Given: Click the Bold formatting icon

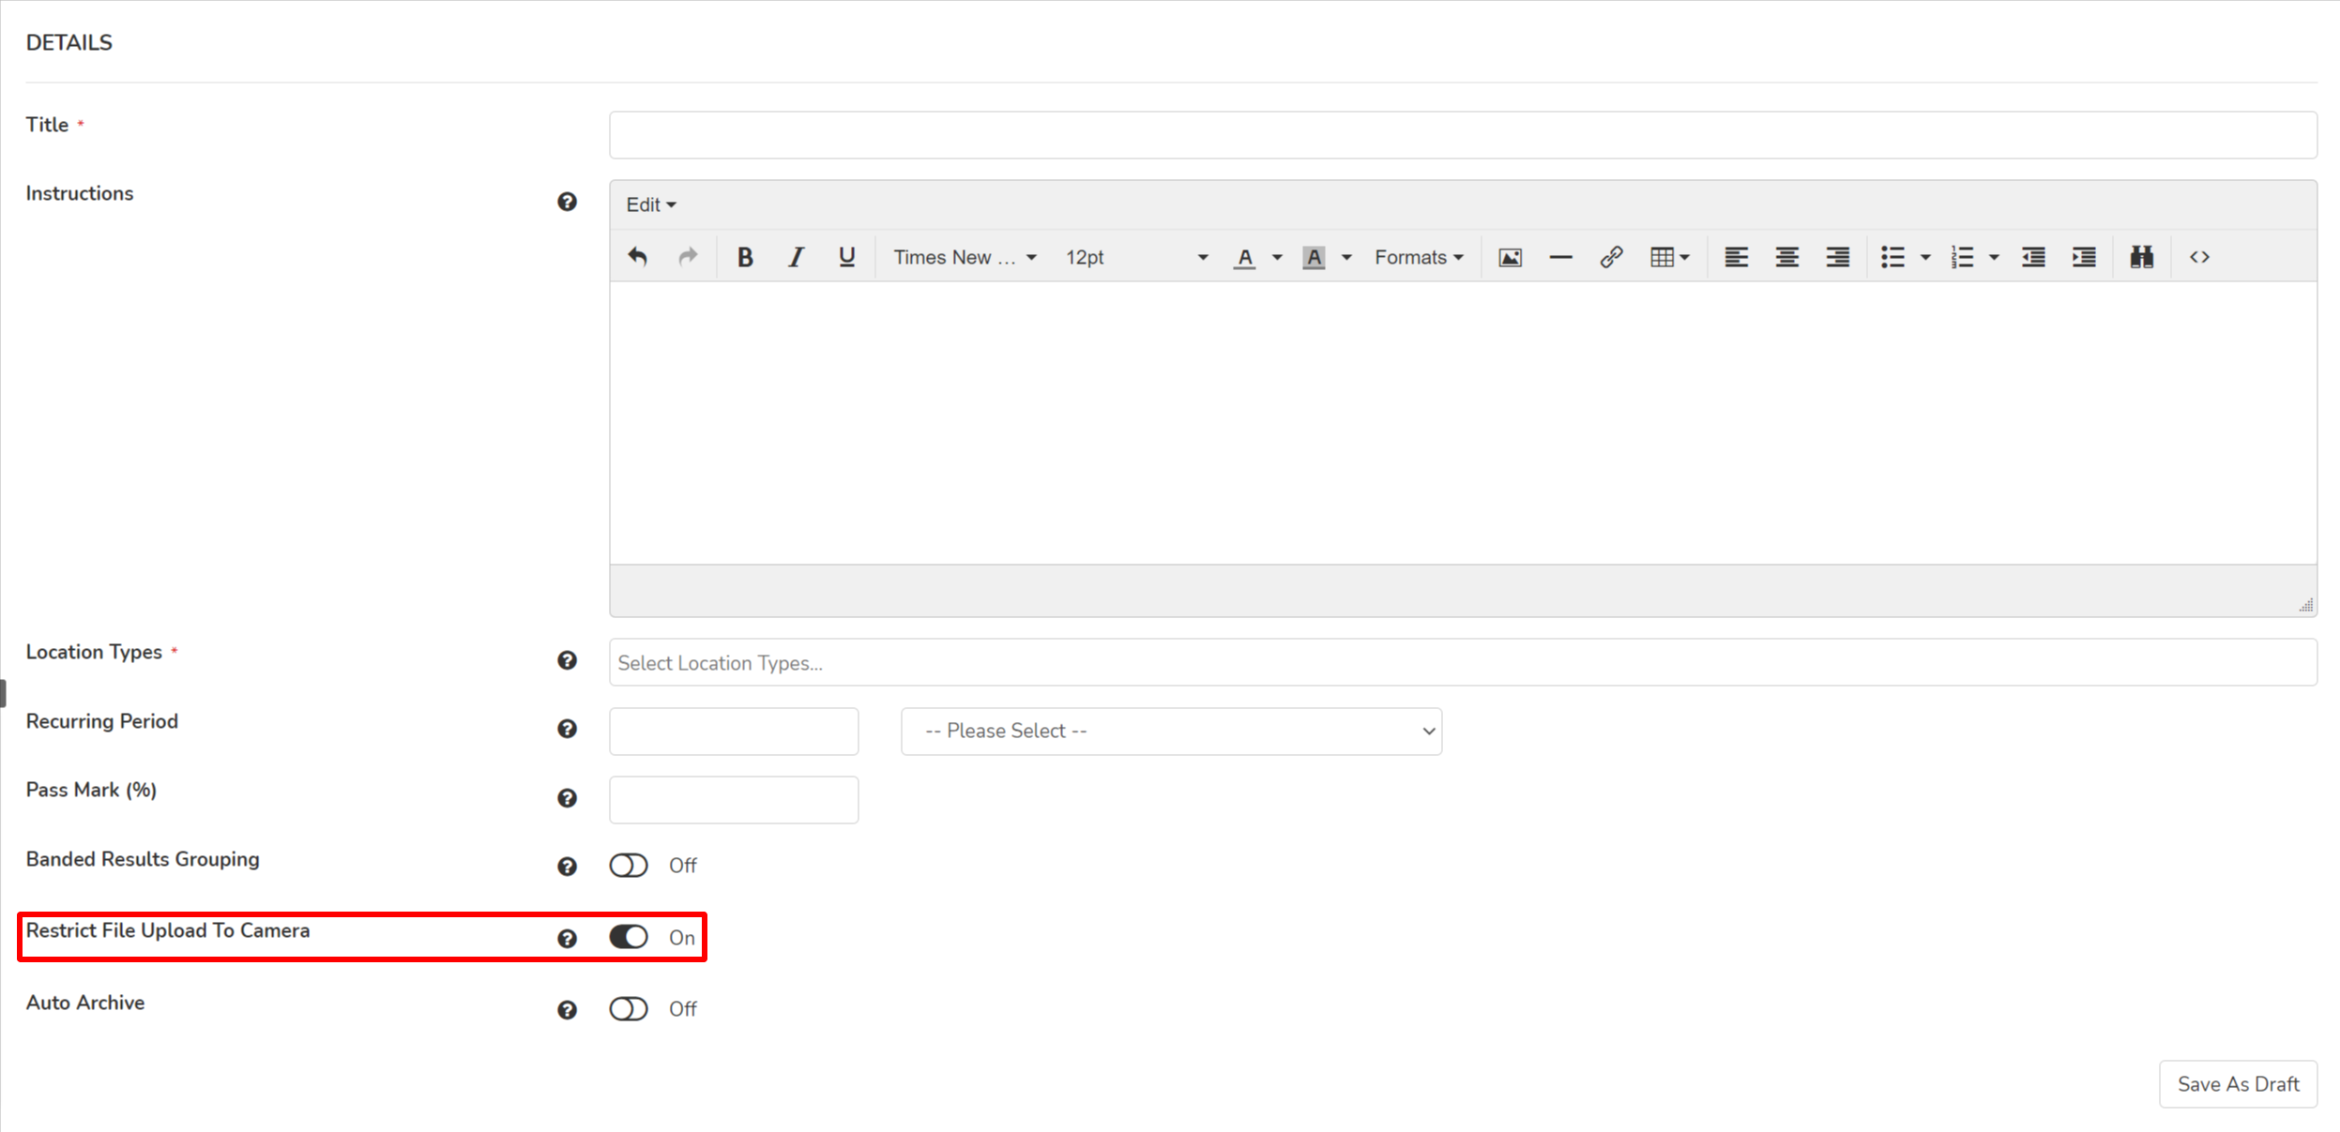Looking at the screenshot, I should [745, 257].
